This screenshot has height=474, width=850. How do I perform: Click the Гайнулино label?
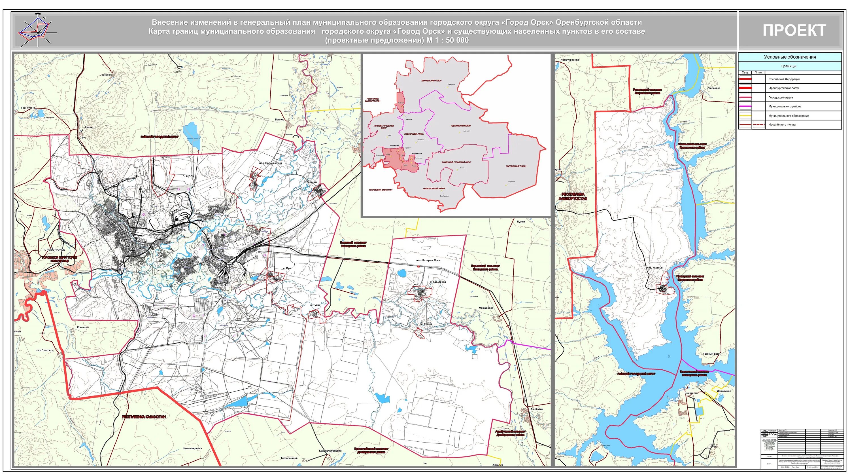pos(28,108)
